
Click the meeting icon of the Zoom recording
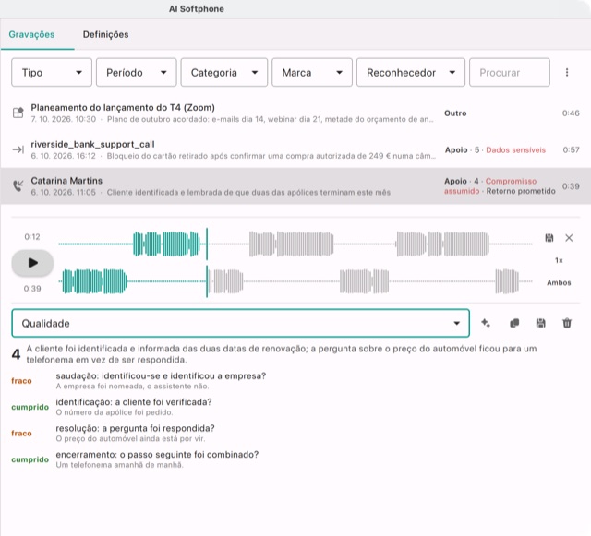[18, 113]
